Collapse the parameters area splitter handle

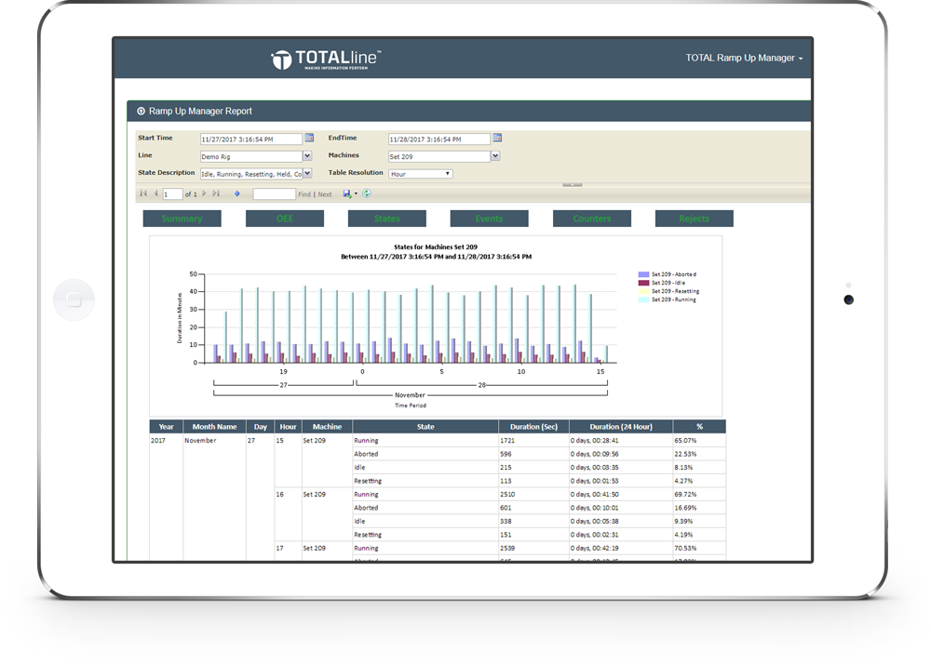tap(573, 185)
